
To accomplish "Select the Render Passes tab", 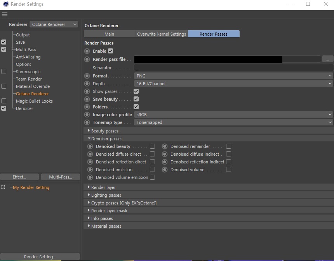I will (214, 34).
